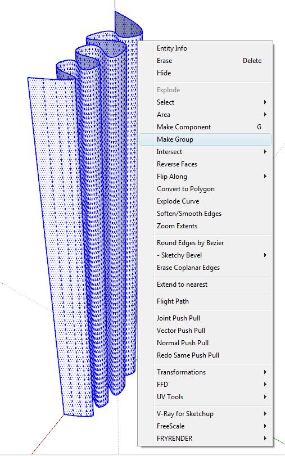Select Reverse Faces
The width and height of the screenshot is (285, 456).
205,164
